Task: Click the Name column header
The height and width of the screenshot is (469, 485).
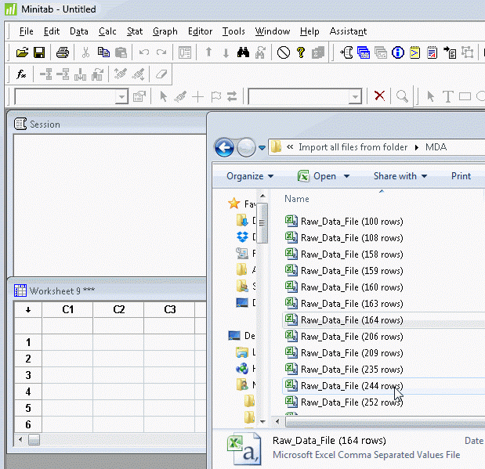Action: pyautogui.click(x=297, y=199)
